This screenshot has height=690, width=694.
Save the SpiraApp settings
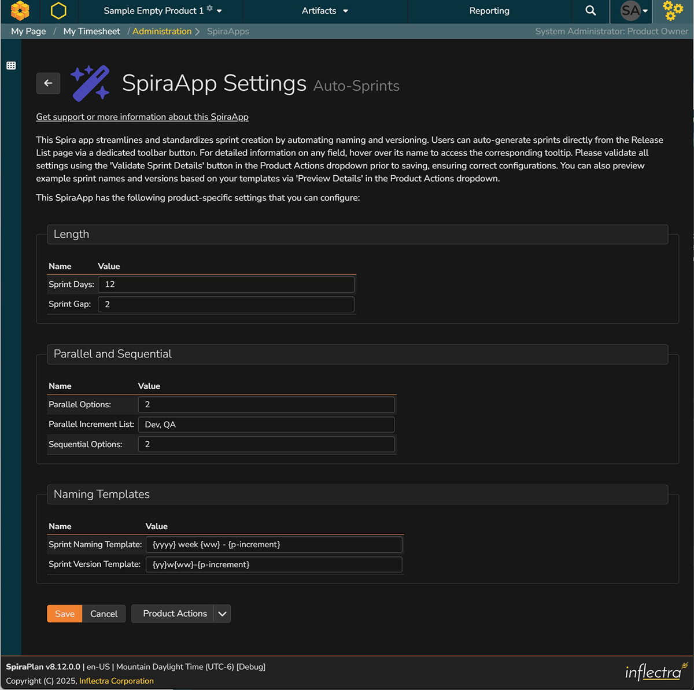pyautogui.click(x=64, y=614)
